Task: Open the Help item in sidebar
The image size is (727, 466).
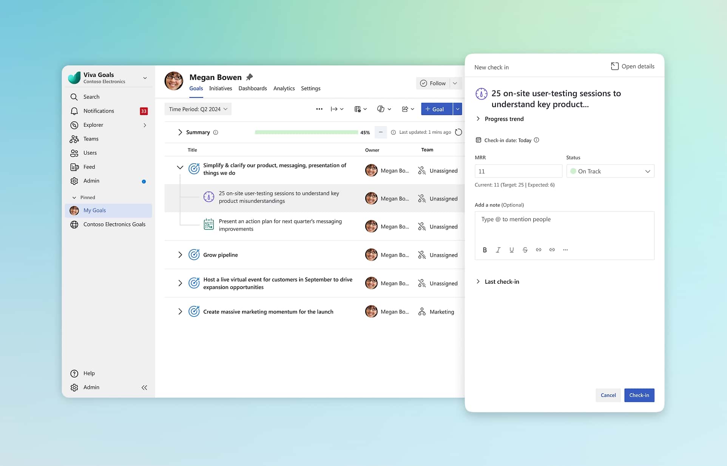Action: [89, 373]
